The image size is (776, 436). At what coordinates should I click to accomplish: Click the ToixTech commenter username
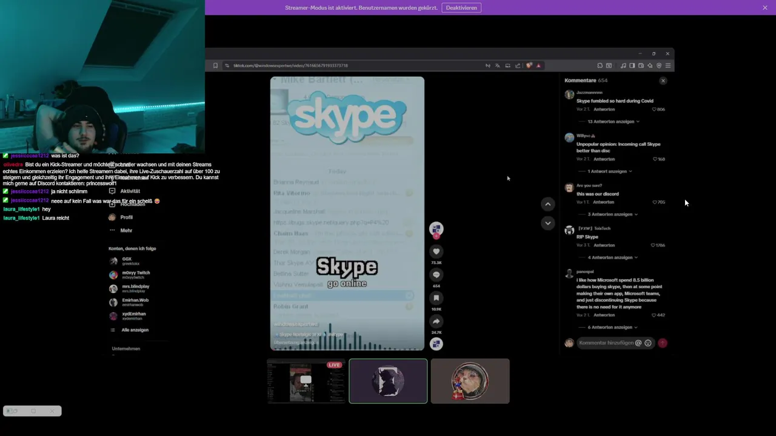[x=594, y=228]
